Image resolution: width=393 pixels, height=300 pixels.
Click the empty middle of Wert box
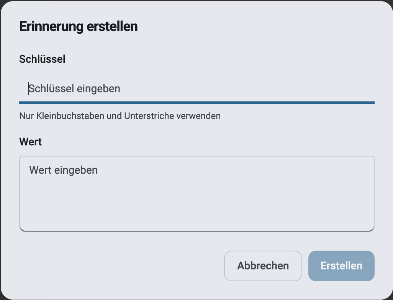coord(197,201)
